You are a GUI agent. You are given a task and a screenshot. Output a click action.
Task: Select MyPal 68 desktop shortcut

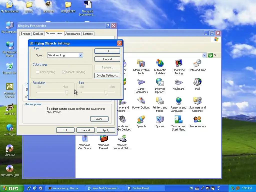pos(9,109)
